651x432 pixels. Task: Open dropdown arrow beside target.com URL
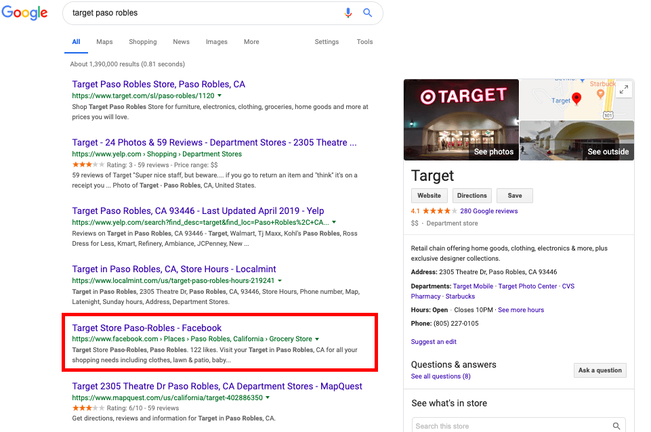tap(219, 95)
